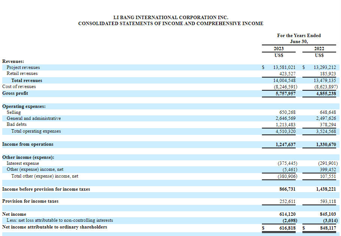341x236 pixels.
Task: Click the 'Other (expense) income, net' row label
Action: coord(35,169)
